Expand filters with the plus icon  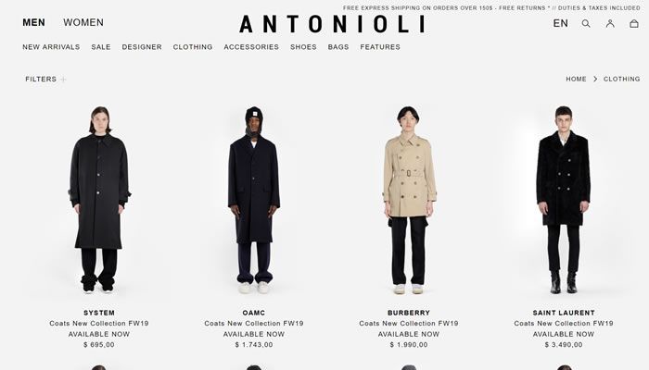click(63, 80)
